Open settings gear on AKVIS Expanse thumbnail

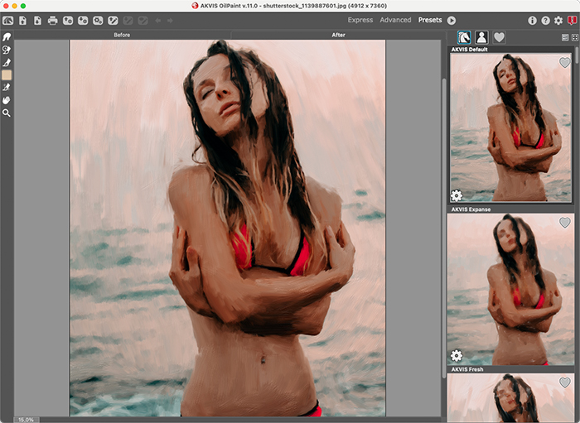[457, 355]
